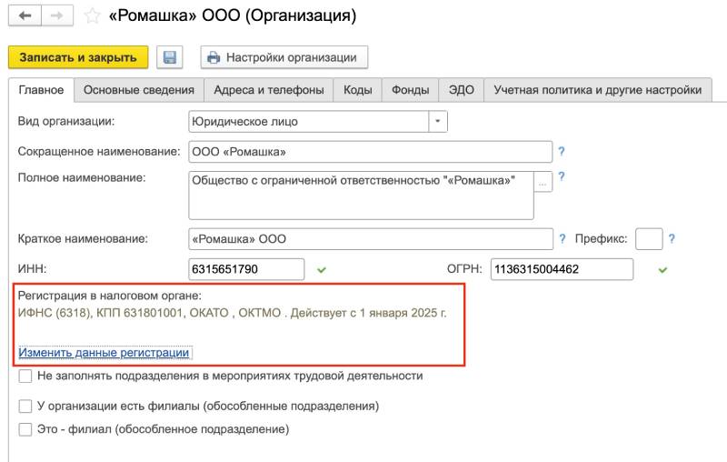Click the forward navigation arrow
Viewport: 727px width, 462px height.
(x=56, y=16)
